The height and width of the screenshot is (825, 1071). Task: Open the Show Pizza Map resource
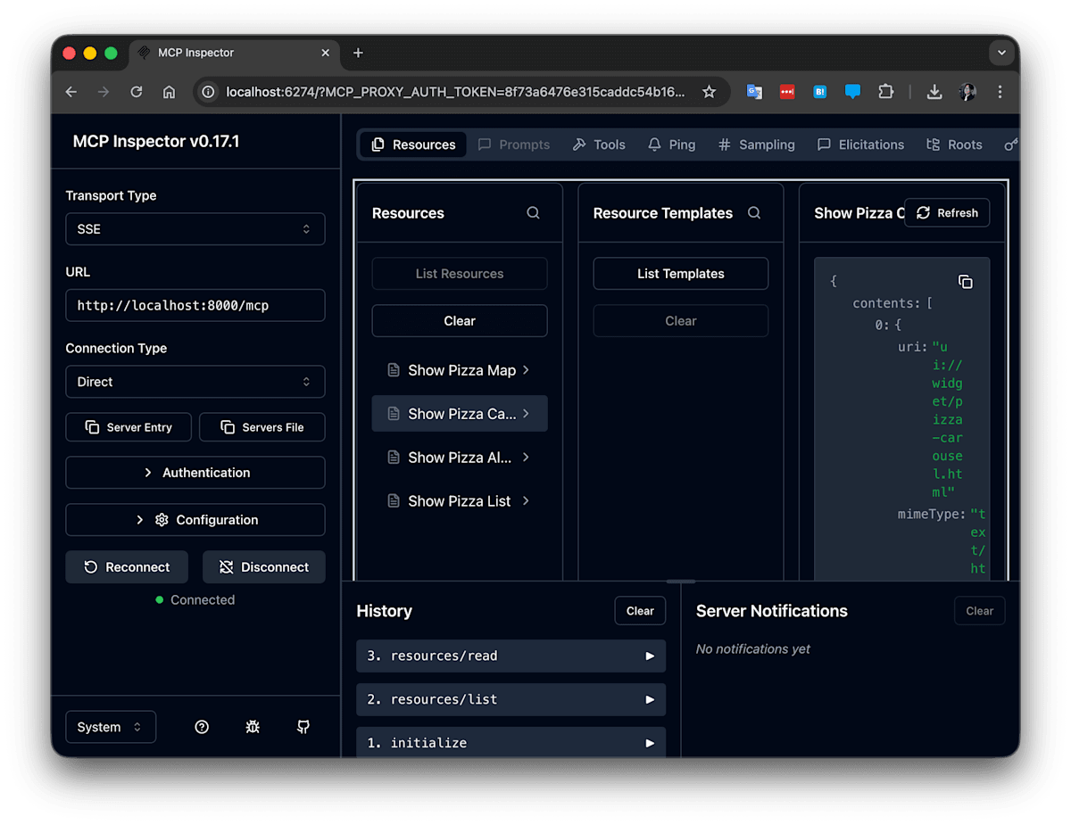click(460, 370)
